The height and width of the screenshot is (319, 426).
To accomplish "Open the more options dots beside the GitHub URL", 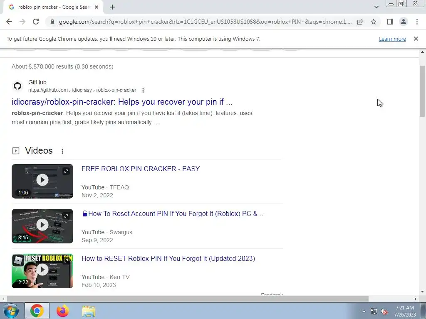I will click(143, 90).
